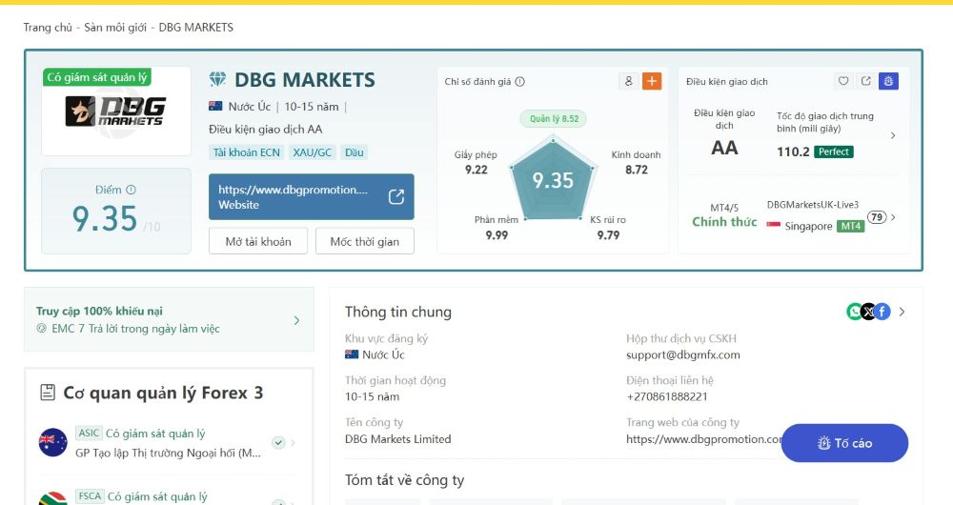Click the FSCA label tag
The height and width of the screenshot is (505, 953).
tap(90, 495)
